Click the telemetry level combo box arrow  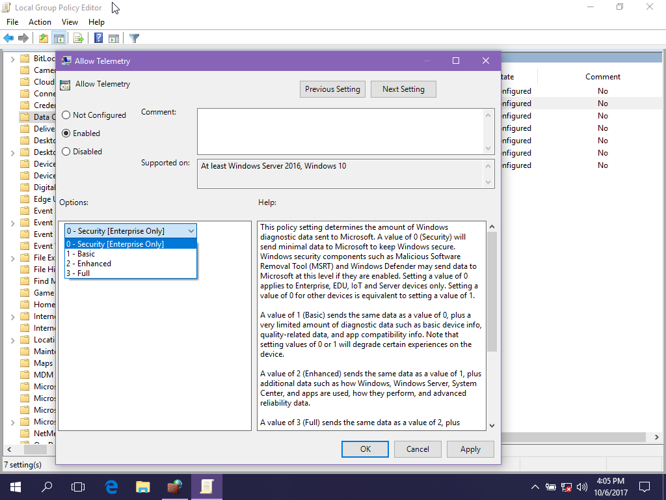[x=191, y=231]
